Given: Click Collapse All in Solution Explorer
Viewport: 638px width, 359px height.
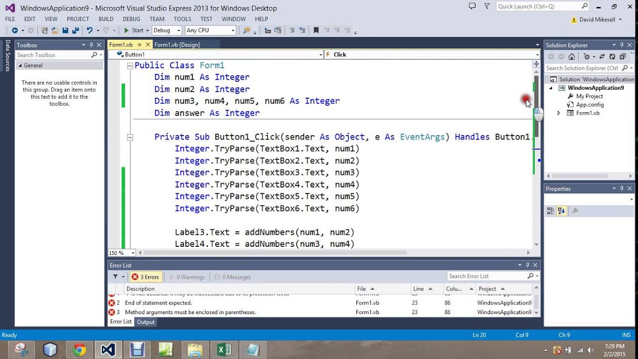Looking at the screenshot, I should (623, 56).
